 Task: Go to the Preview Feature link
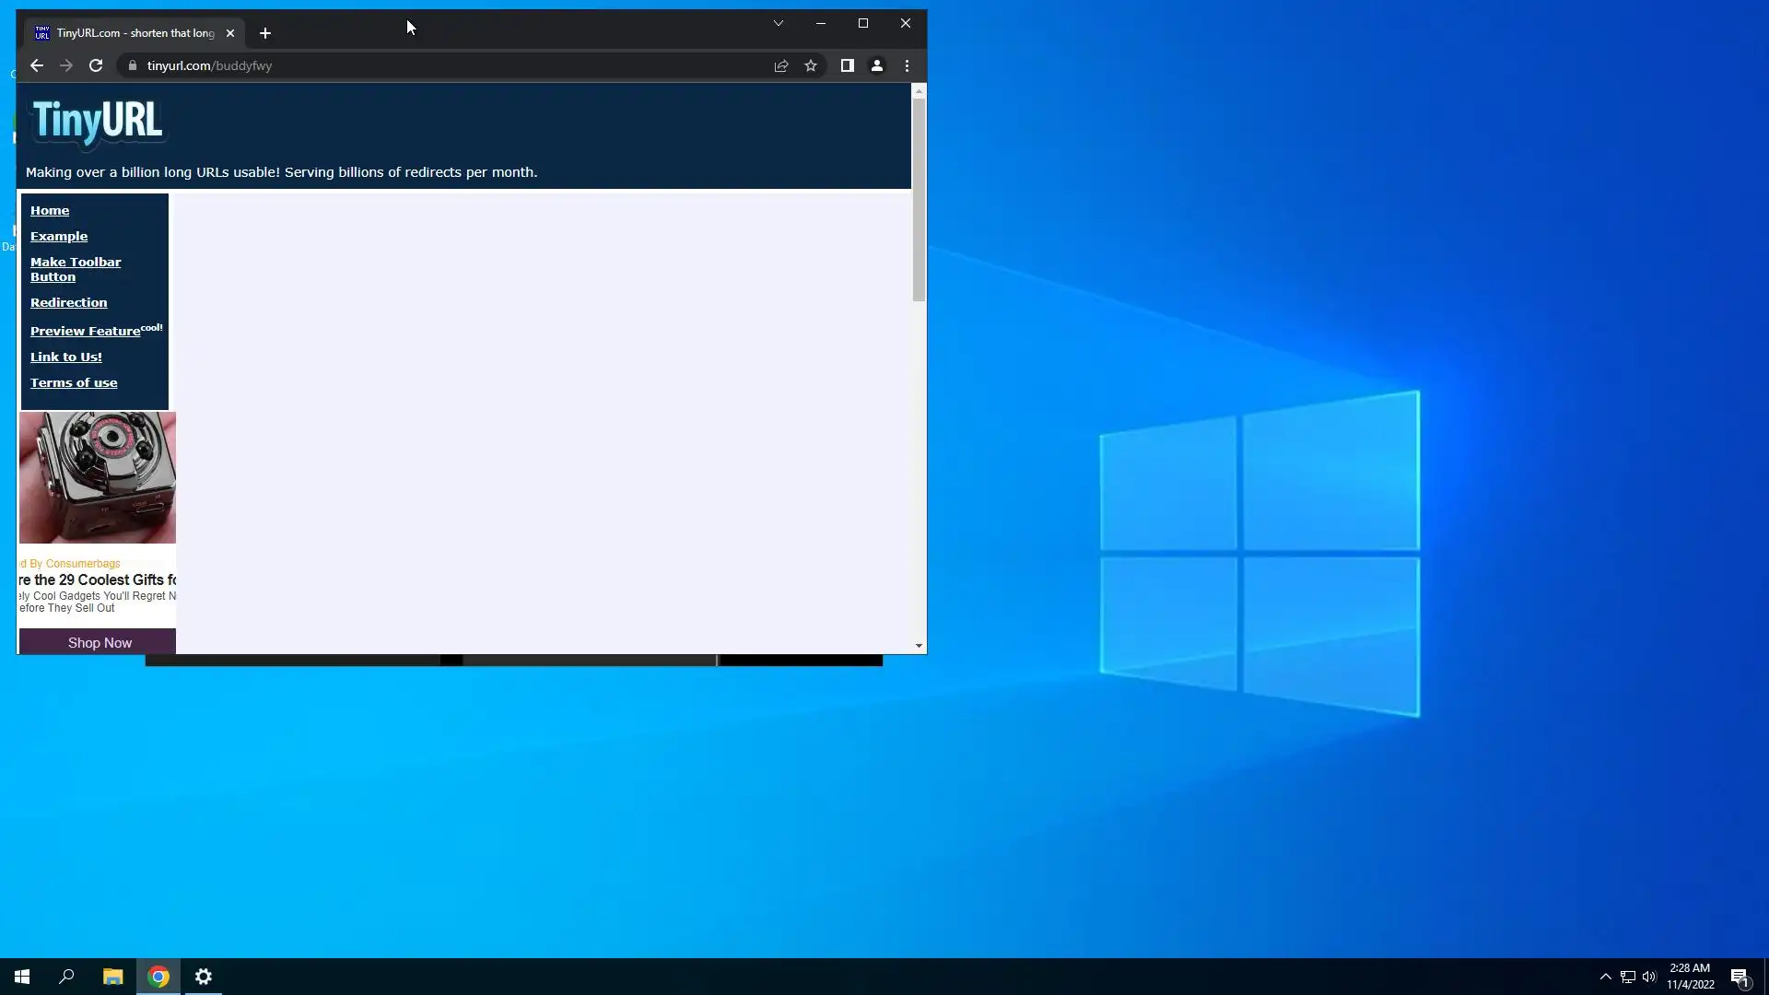pyautogui.click(x=85, y=331)
